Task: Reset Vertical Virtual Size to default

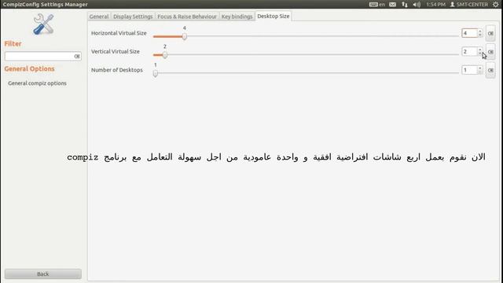Action: (x=490, y=52)
